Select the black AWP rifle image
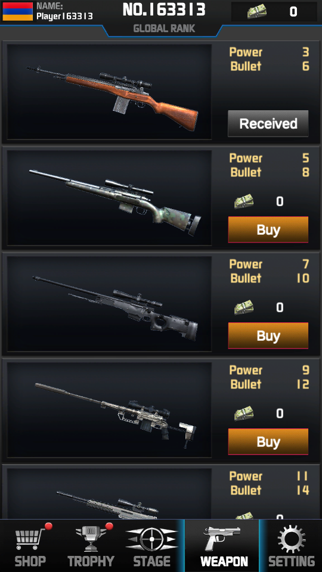Screen dimensions: 322x572 pyautogui.click(x=109, y=304)
